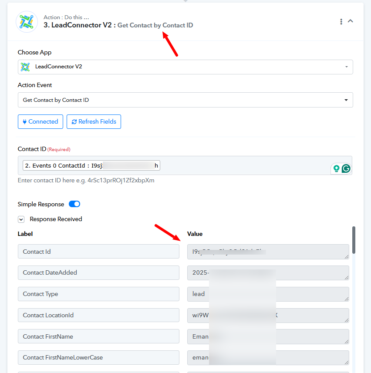The width and height of the screenshot is (371, 373).
Task: Toggle the Response Received checkbox
Action: [21, 219]
